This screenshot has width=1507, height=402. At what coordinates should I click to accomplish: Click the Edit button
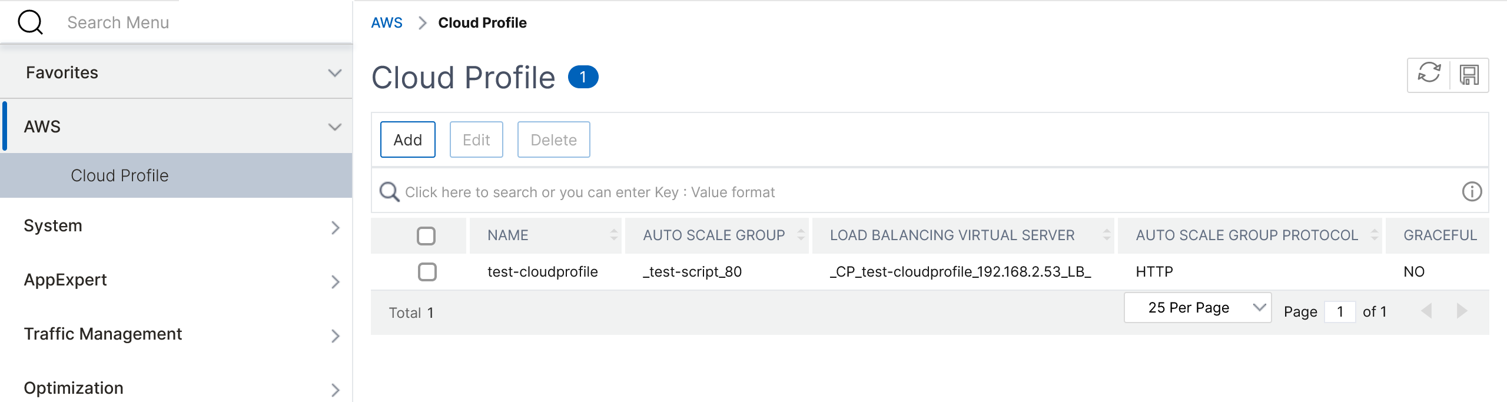[x=476, y=139]
